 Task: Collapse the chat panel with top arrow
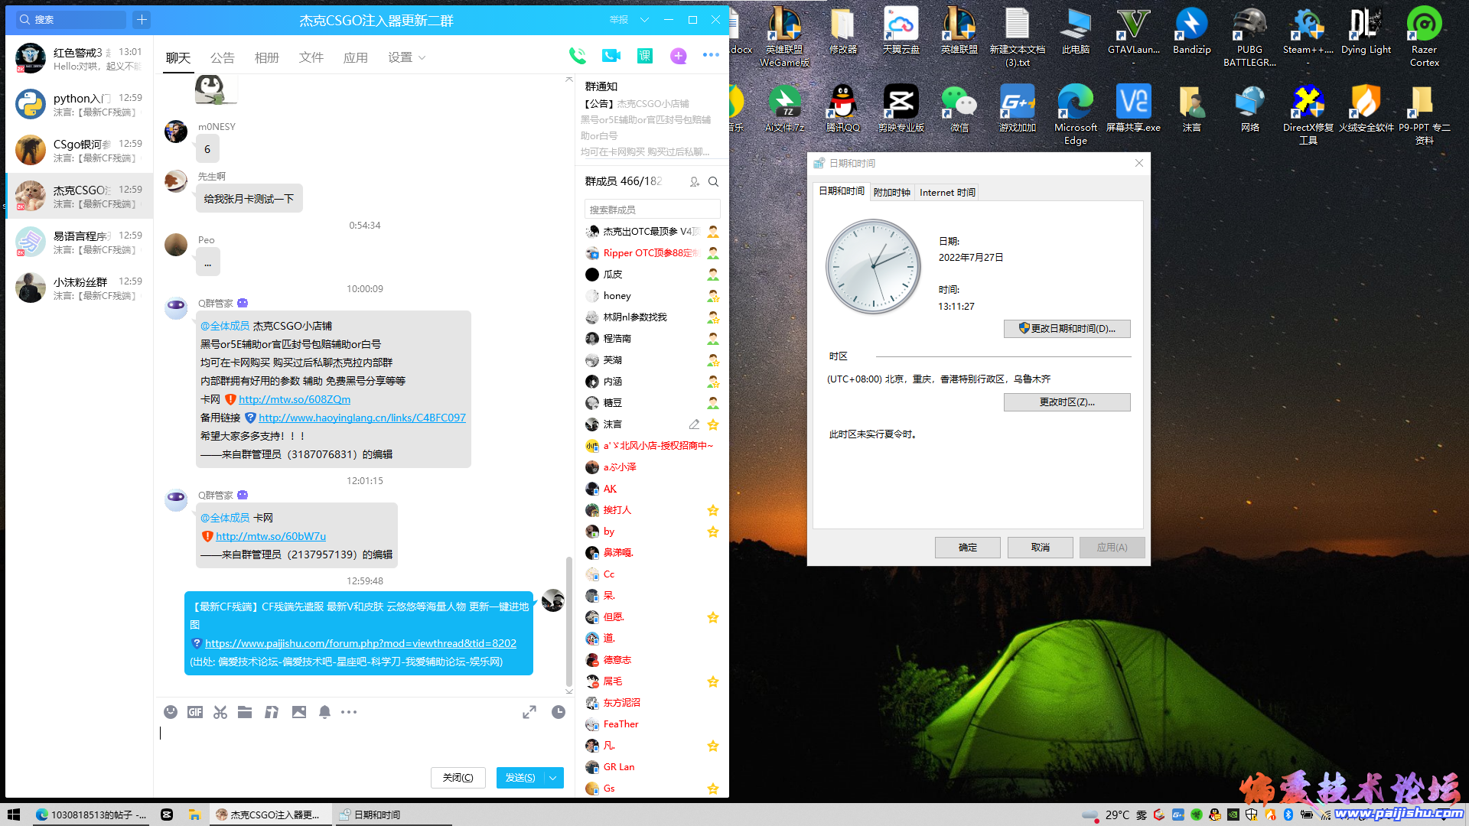[568, 79]
